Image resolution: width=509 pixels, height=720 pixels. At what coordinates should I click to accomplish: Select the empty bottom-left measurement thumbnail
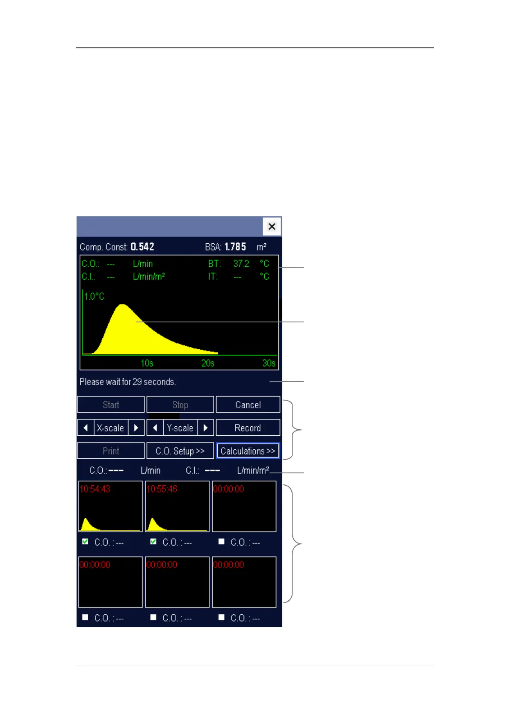pyautogui.click(x=110, y=582)
